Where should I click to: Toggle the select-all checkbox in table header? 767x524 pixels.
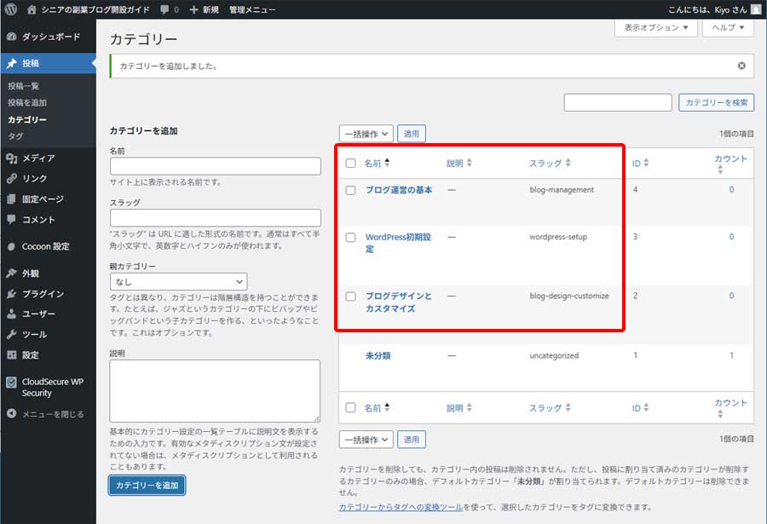pyautogui.click(x=350, y=164)
